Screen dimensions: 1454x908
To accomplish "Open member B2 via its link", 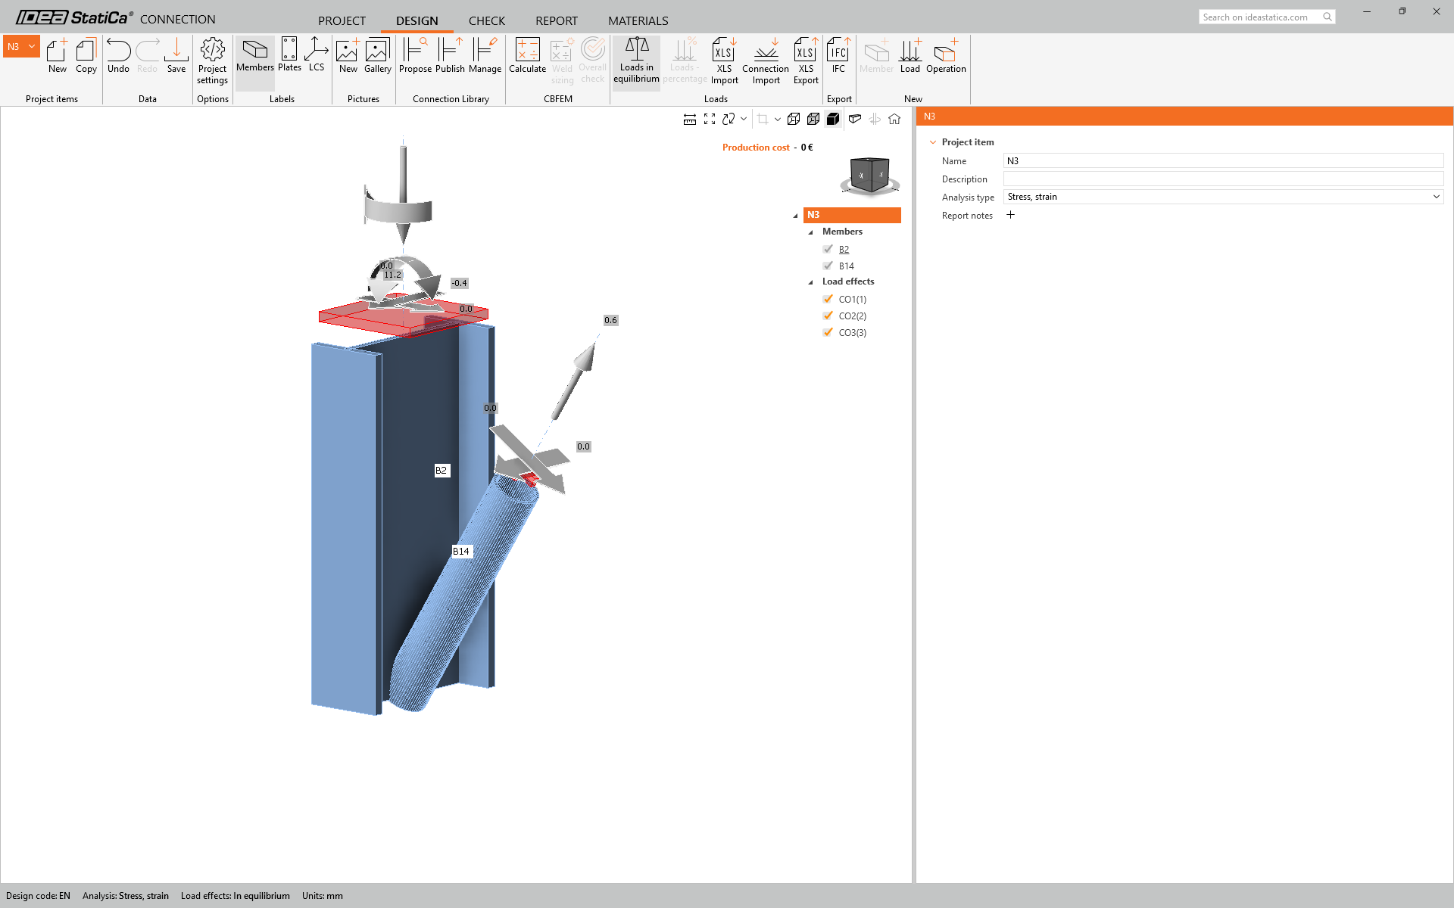I will 843,249.
